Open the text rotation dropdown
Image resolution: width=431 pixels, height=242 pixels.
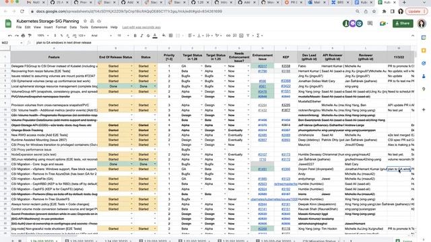point(218,36)
